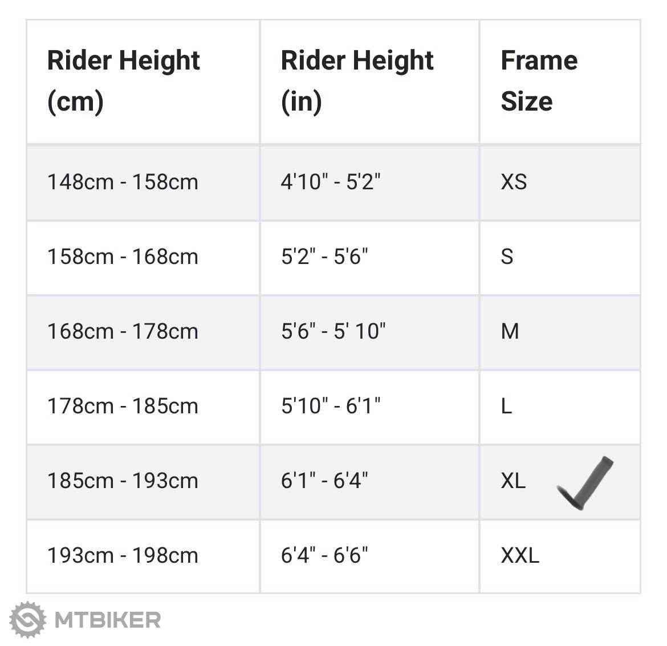
Task: Select the S frame size cell
Action: coord(507,257)
